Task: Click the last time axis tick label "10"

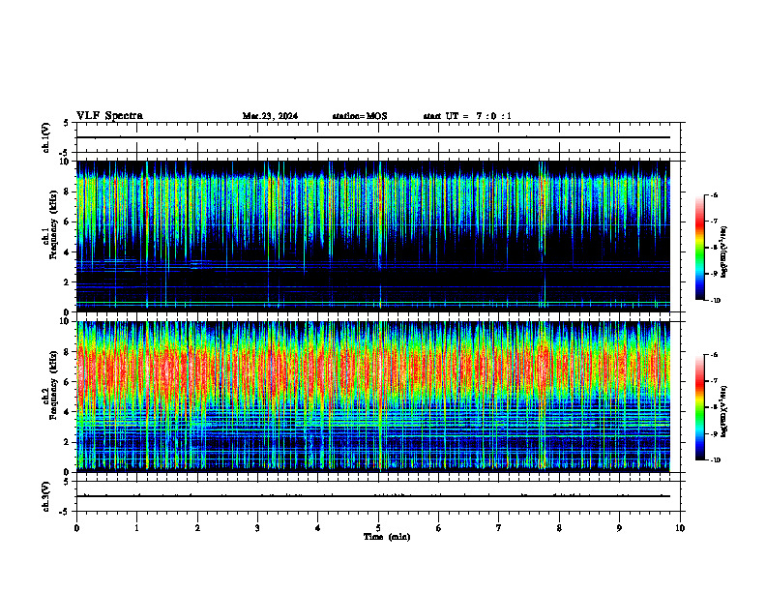Action: pos(680,528)
